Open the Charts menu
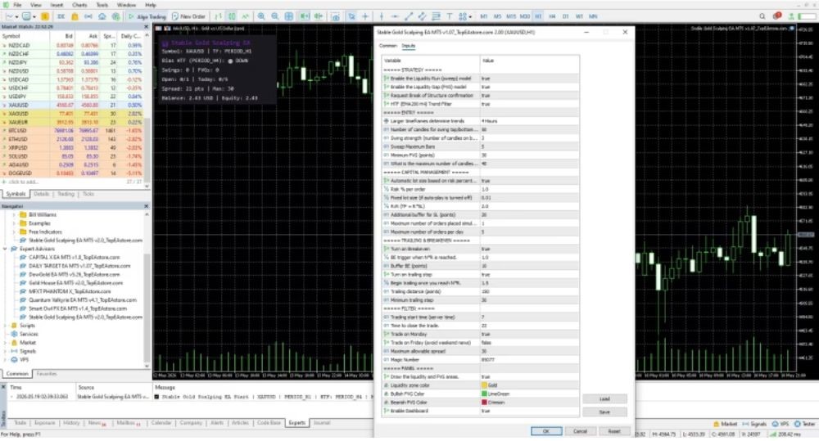Image resolution: width=819 pixels, height=441 pixels. coord(79,5)
